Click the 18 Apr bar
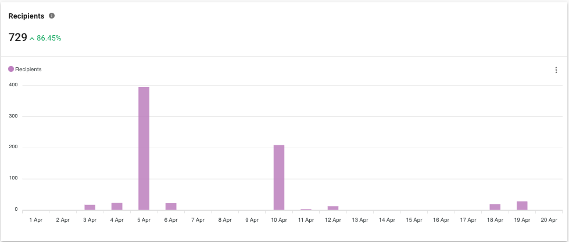 coord(495,207)
